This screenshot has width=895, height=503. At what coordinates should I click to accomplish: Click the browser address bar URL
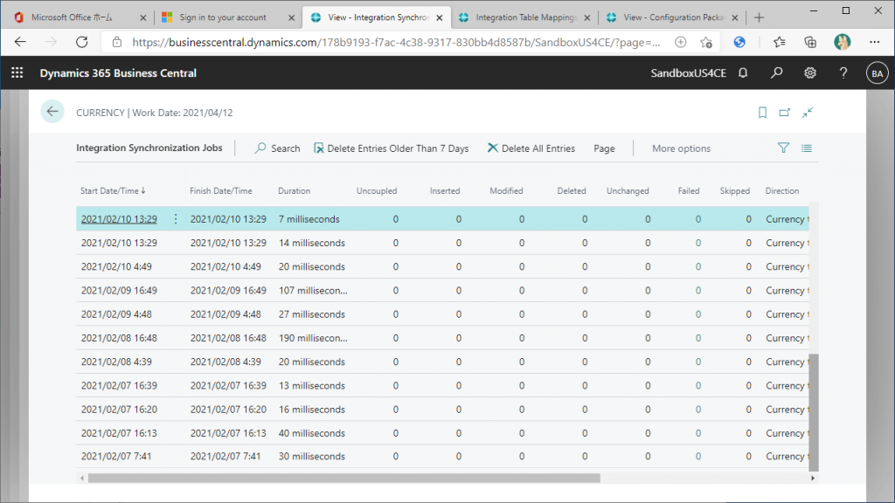(396, 42)
